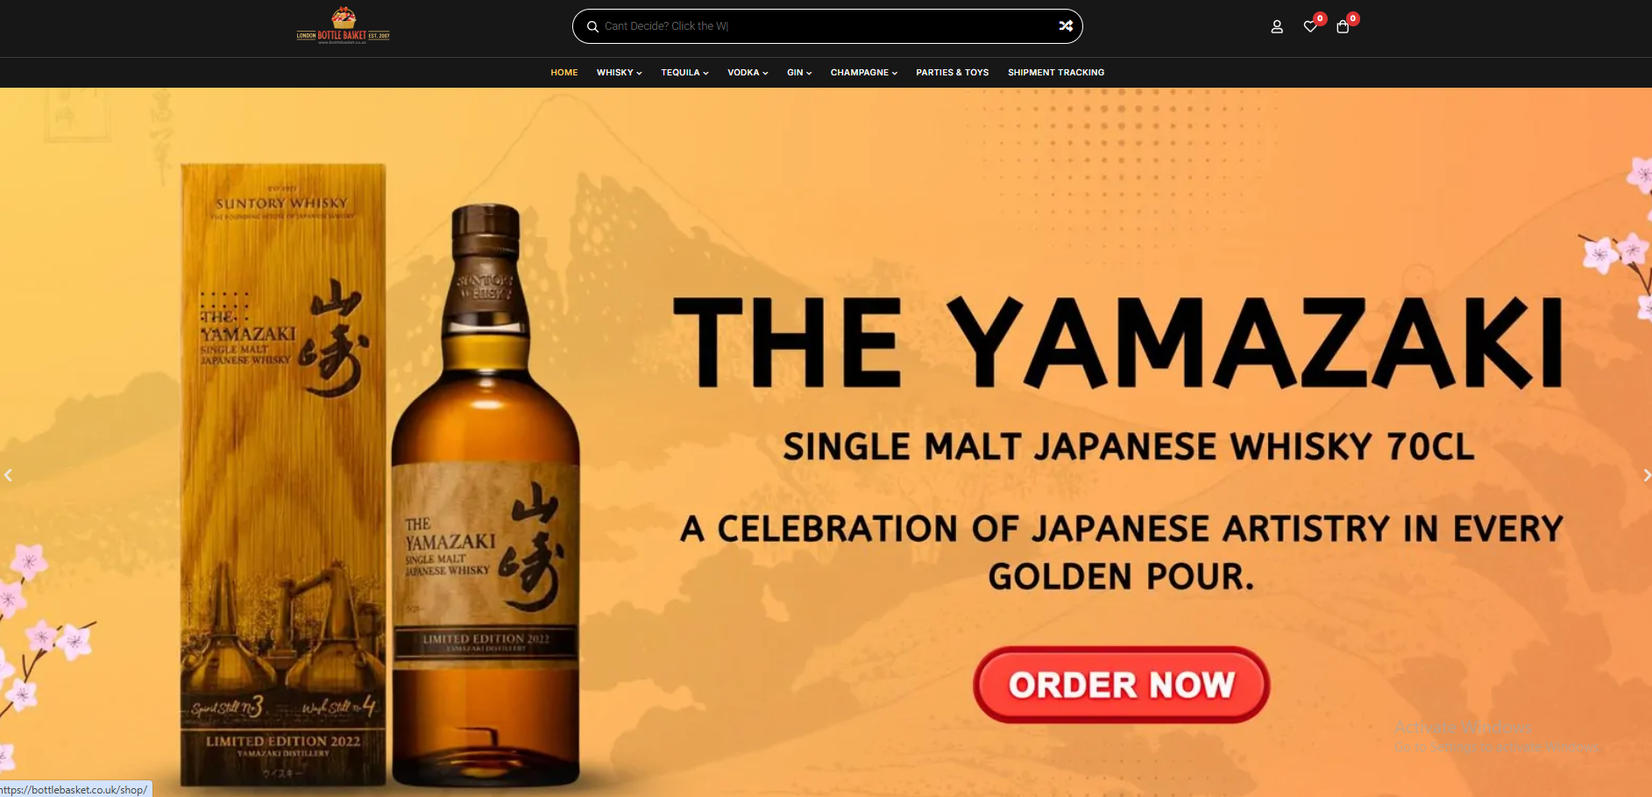Viewport: 1652px width, 797px height.
Task: Expand the Tequila dropdown menu
Action: [684, 73]
